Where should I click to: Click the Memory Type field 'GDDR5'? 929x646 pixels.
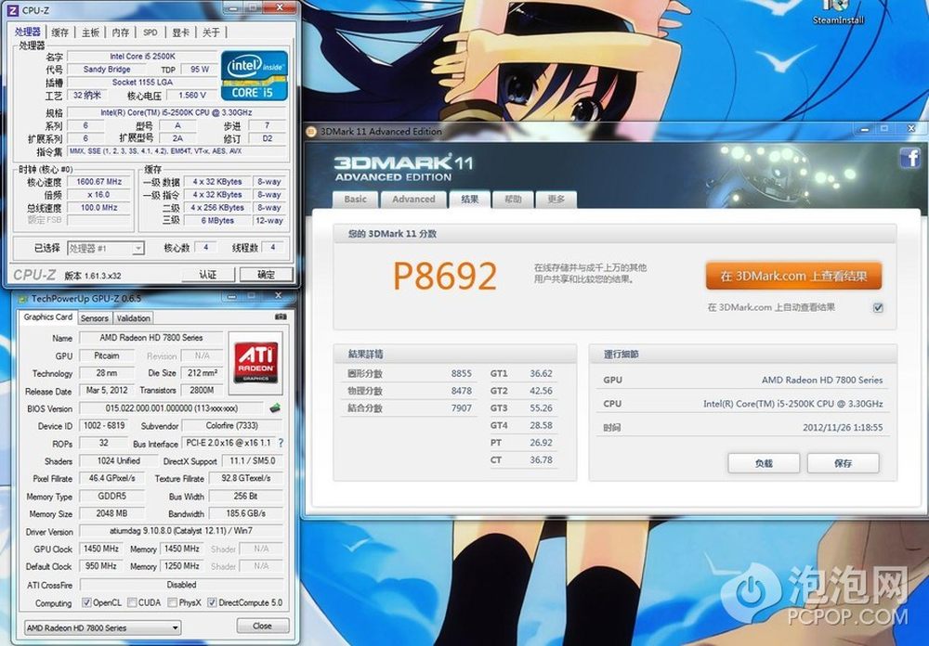click(x=111, y=497)
